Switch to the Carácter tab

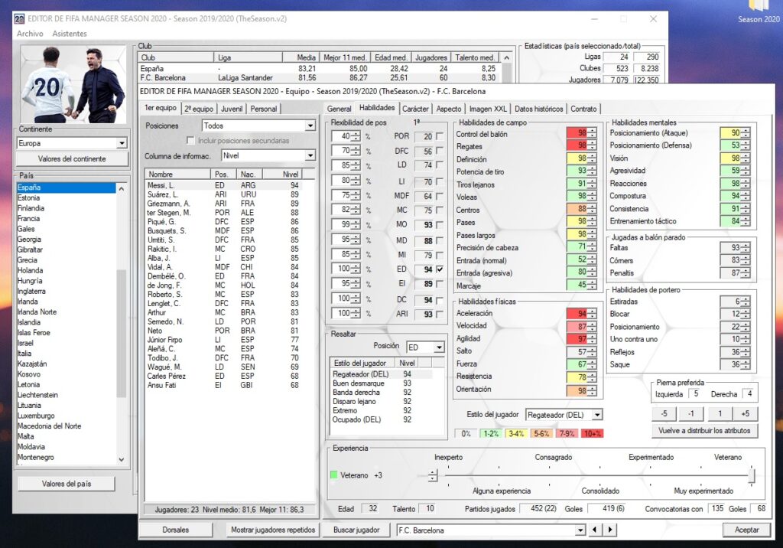(415, 109)
